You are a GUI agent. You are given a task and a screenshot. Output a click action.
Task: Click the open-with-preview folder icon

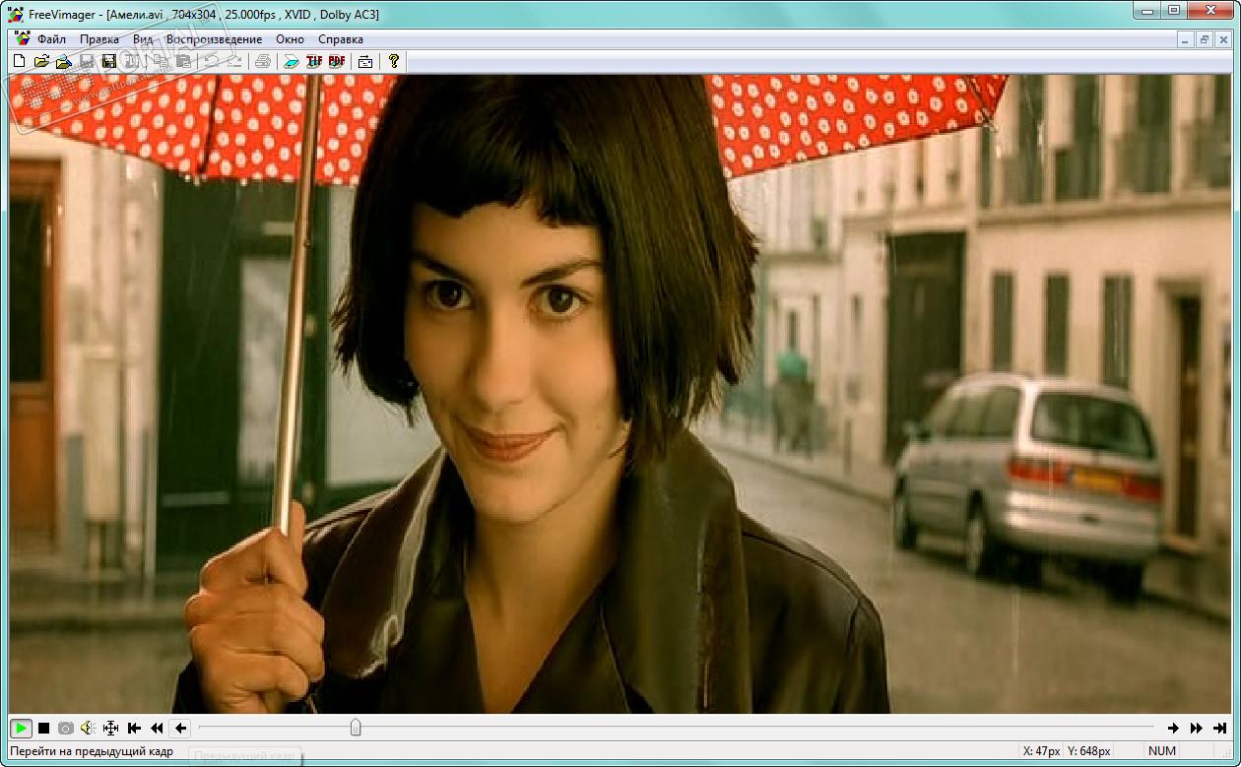(x=64, y=61)
